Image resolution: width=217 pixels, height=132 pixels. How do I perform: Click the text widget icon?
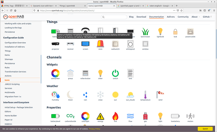pyautogui.click(x=130, y=73)
